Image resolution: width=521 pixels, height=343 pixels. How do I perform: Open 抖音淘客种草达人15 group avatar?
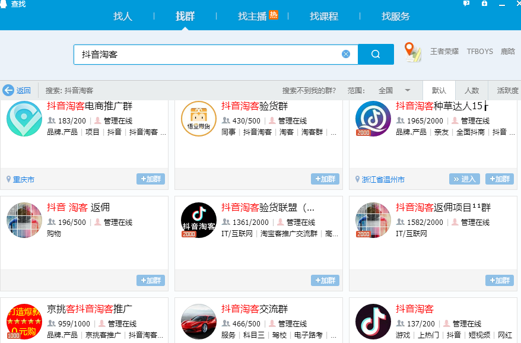pos(373,119)
